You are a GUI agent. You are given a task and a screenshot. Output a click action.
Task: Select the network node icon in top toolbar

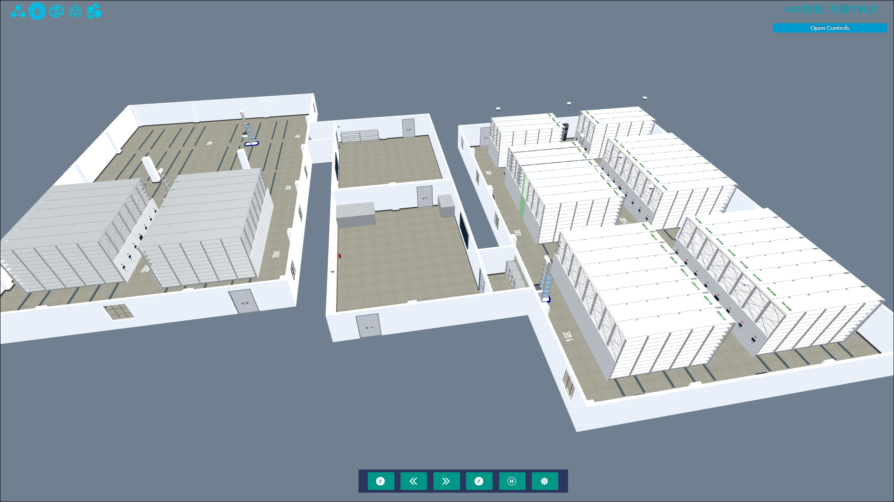(x=19, y=12)
